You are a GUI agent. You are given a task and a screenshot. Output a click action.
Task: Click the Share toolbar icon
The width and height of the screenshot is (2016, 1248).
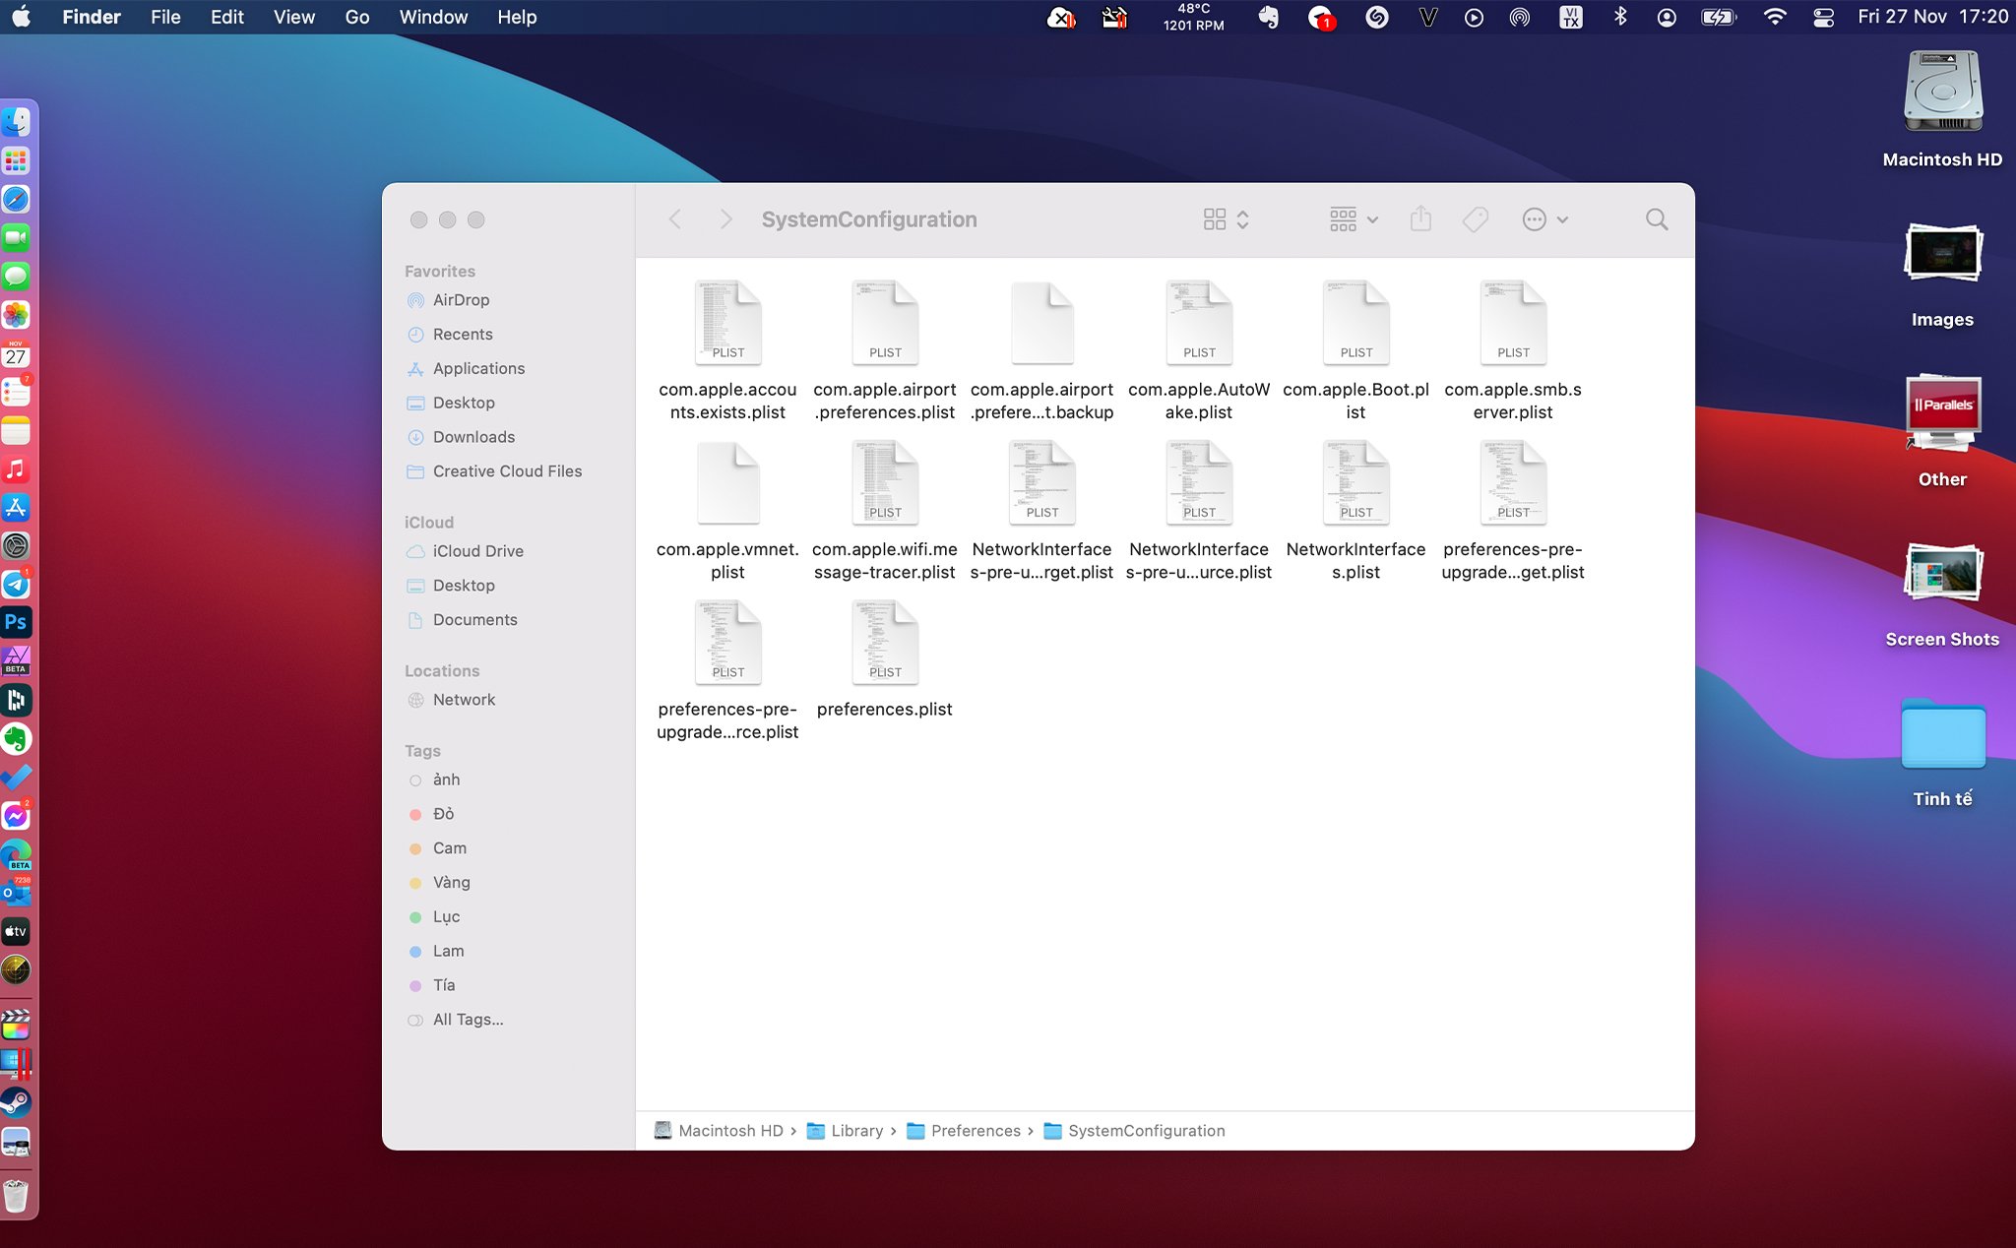1420,219
